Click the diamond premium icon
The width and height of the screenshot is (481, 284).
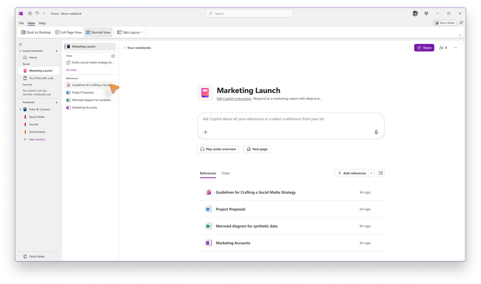coord(426,13)
